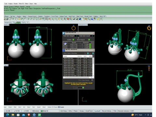Switch to the Right viewport tab
This screenshot has width=156, height=117.
(18, 22)
